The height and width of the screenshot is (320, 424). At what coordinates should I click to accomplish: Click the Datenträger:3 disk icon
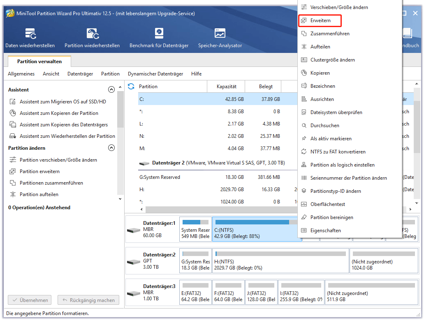point(134,293)
